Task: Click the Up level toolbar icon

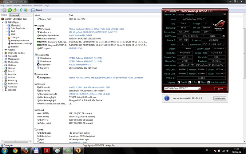Action: point(15,10)
